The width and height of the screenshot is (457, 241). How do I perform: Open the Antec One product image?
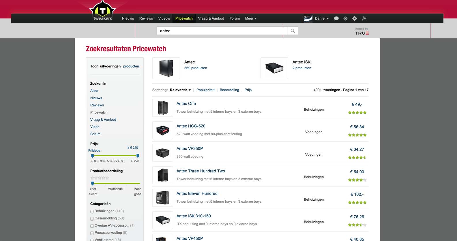pos(163,108)
